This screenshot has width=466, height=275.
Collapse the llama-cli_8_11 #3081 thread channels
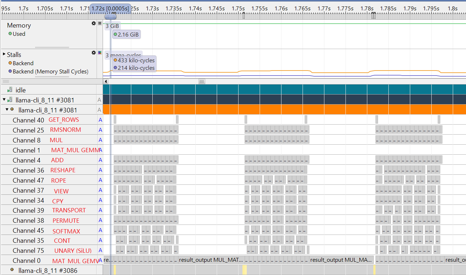point(7,110)
